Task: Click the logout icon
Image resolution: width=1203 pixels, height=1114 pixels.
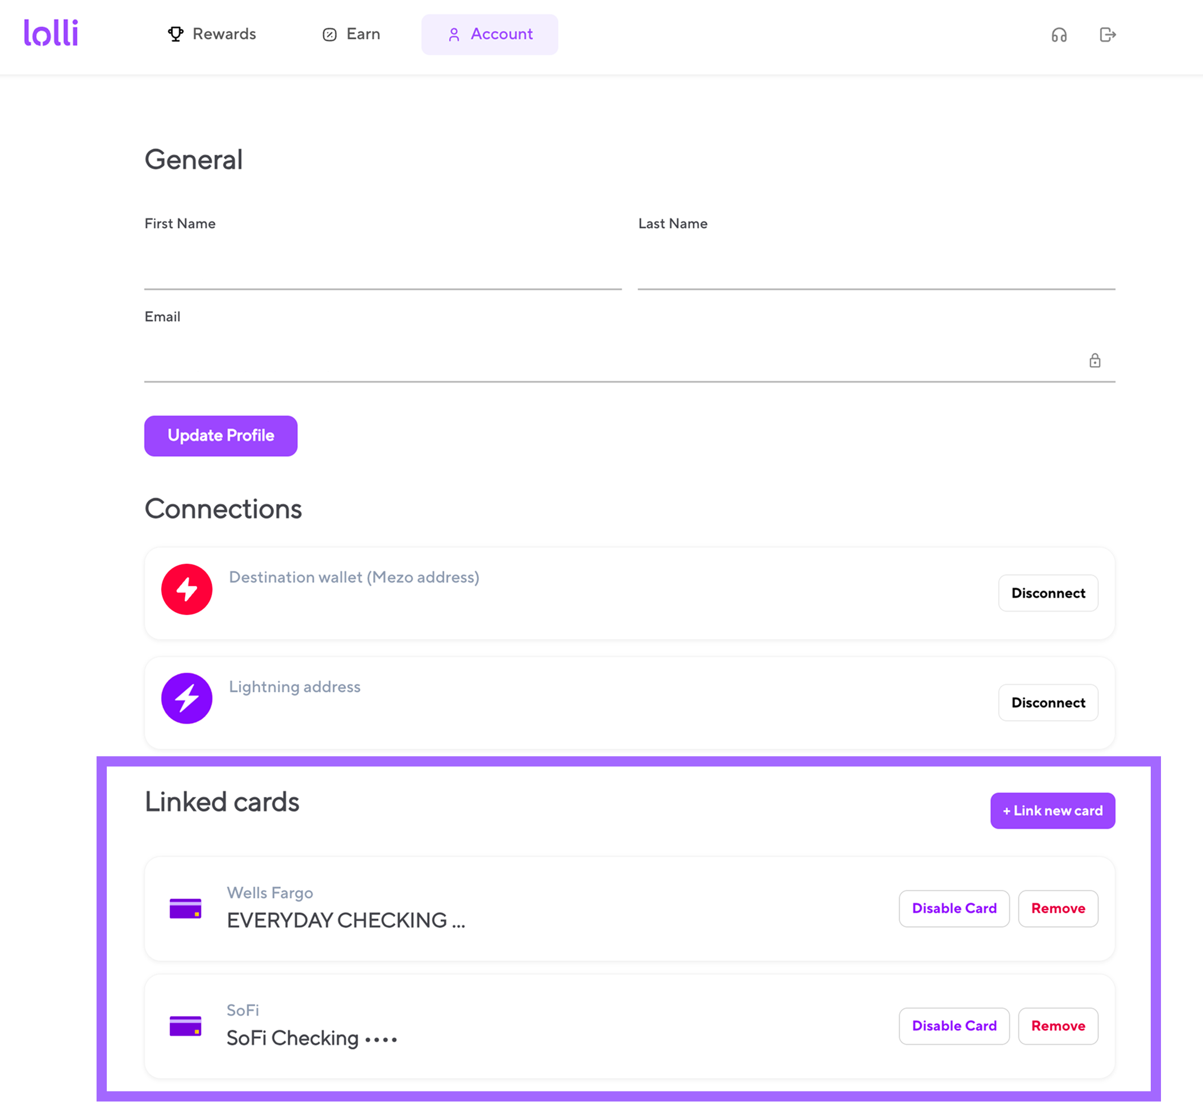Action: [1107, 35]
